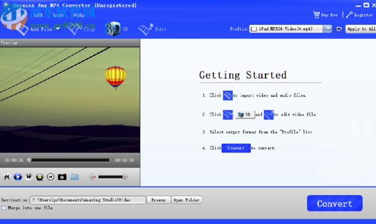Take a snapshot with camera icon

coord(62,177)
